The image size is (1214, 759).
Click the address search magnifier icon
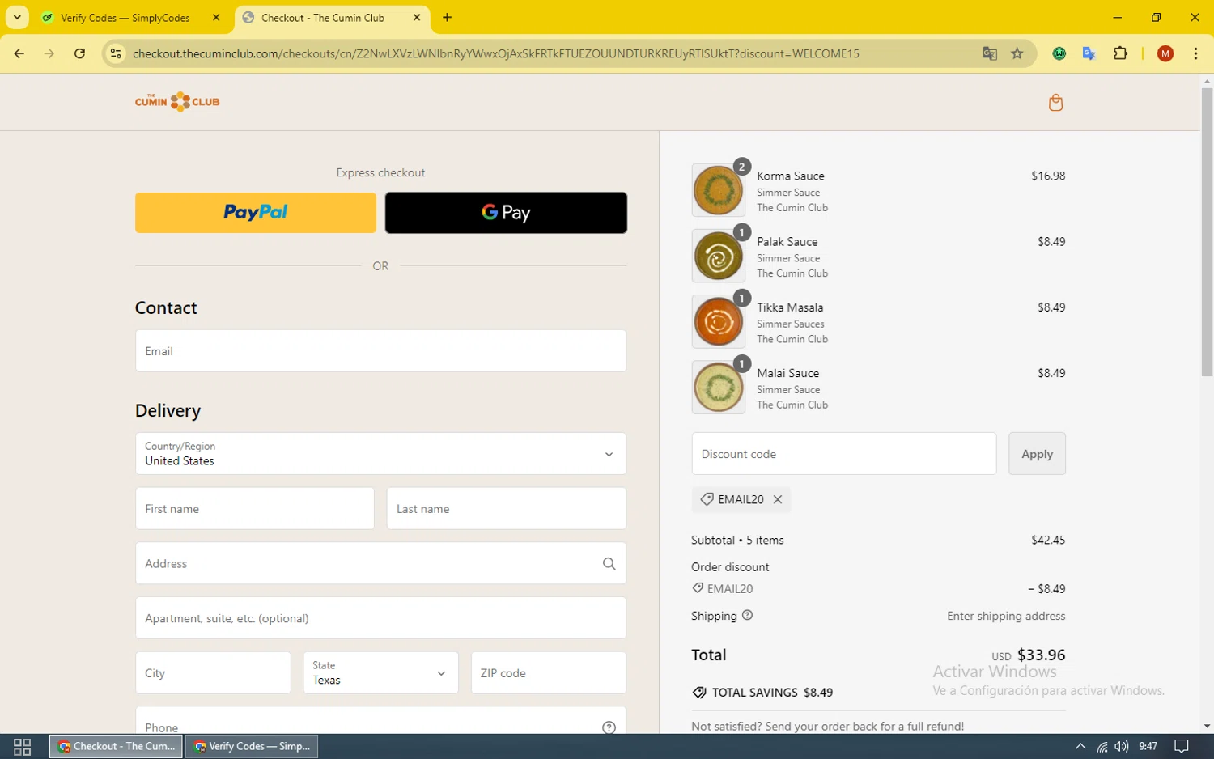point(609,564)
